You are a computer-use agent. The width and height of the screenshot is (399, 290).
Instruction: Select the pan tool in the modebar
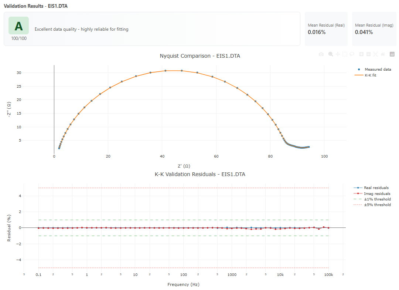pyautogui.click(x=337, y=54)
